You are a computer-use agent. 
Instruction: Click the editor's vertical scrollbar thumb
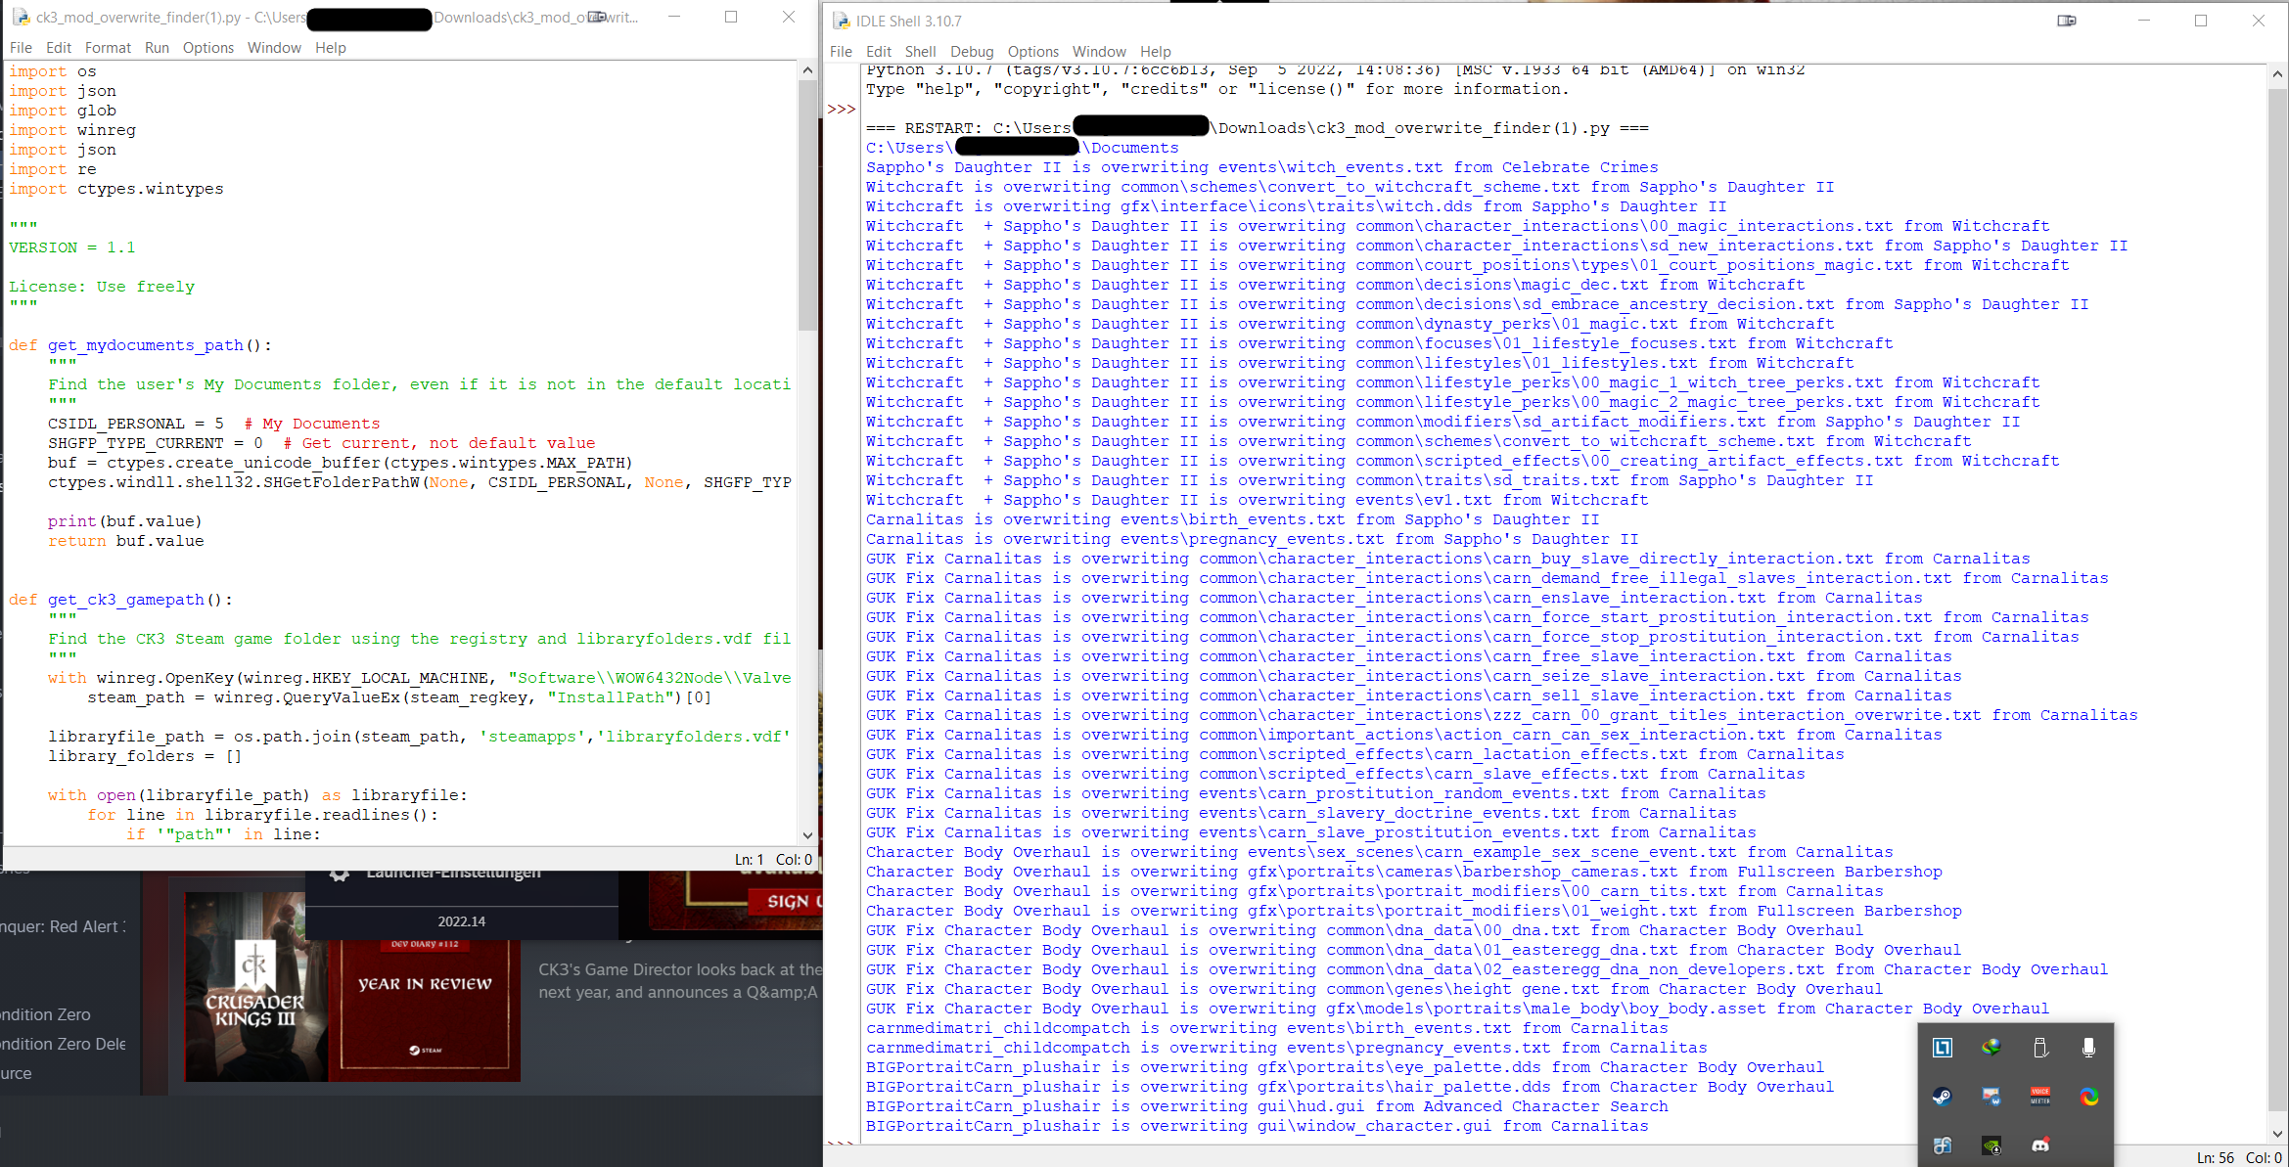click(x=807, y=205)
